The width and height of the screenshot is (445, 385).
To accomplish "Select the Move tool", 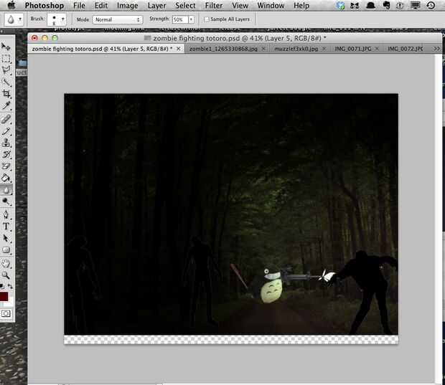I will [x=6, y=47].
